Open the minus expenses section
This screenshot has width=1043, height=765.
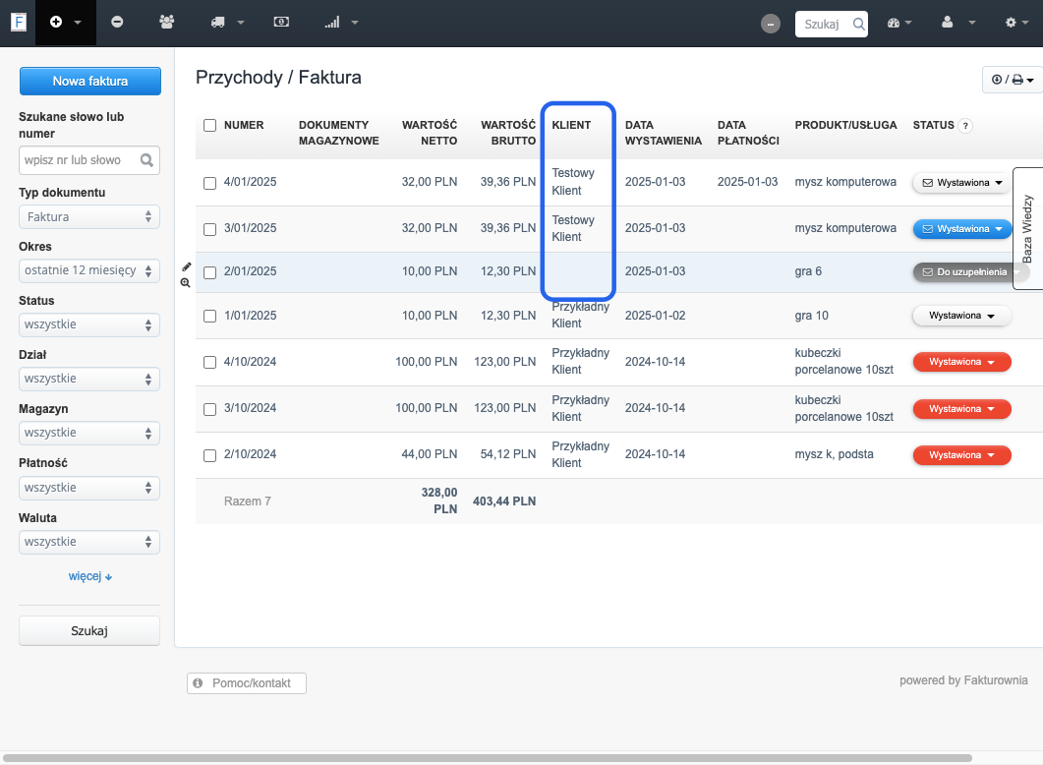(117, 22)
